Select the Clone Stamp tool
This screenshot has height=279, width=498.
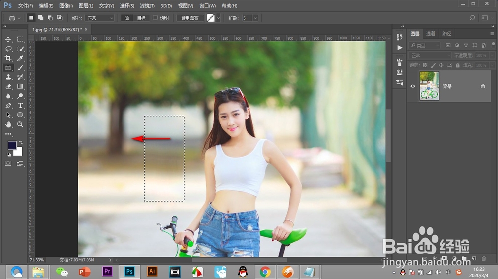pyautogui.click(x=8, y=77)
